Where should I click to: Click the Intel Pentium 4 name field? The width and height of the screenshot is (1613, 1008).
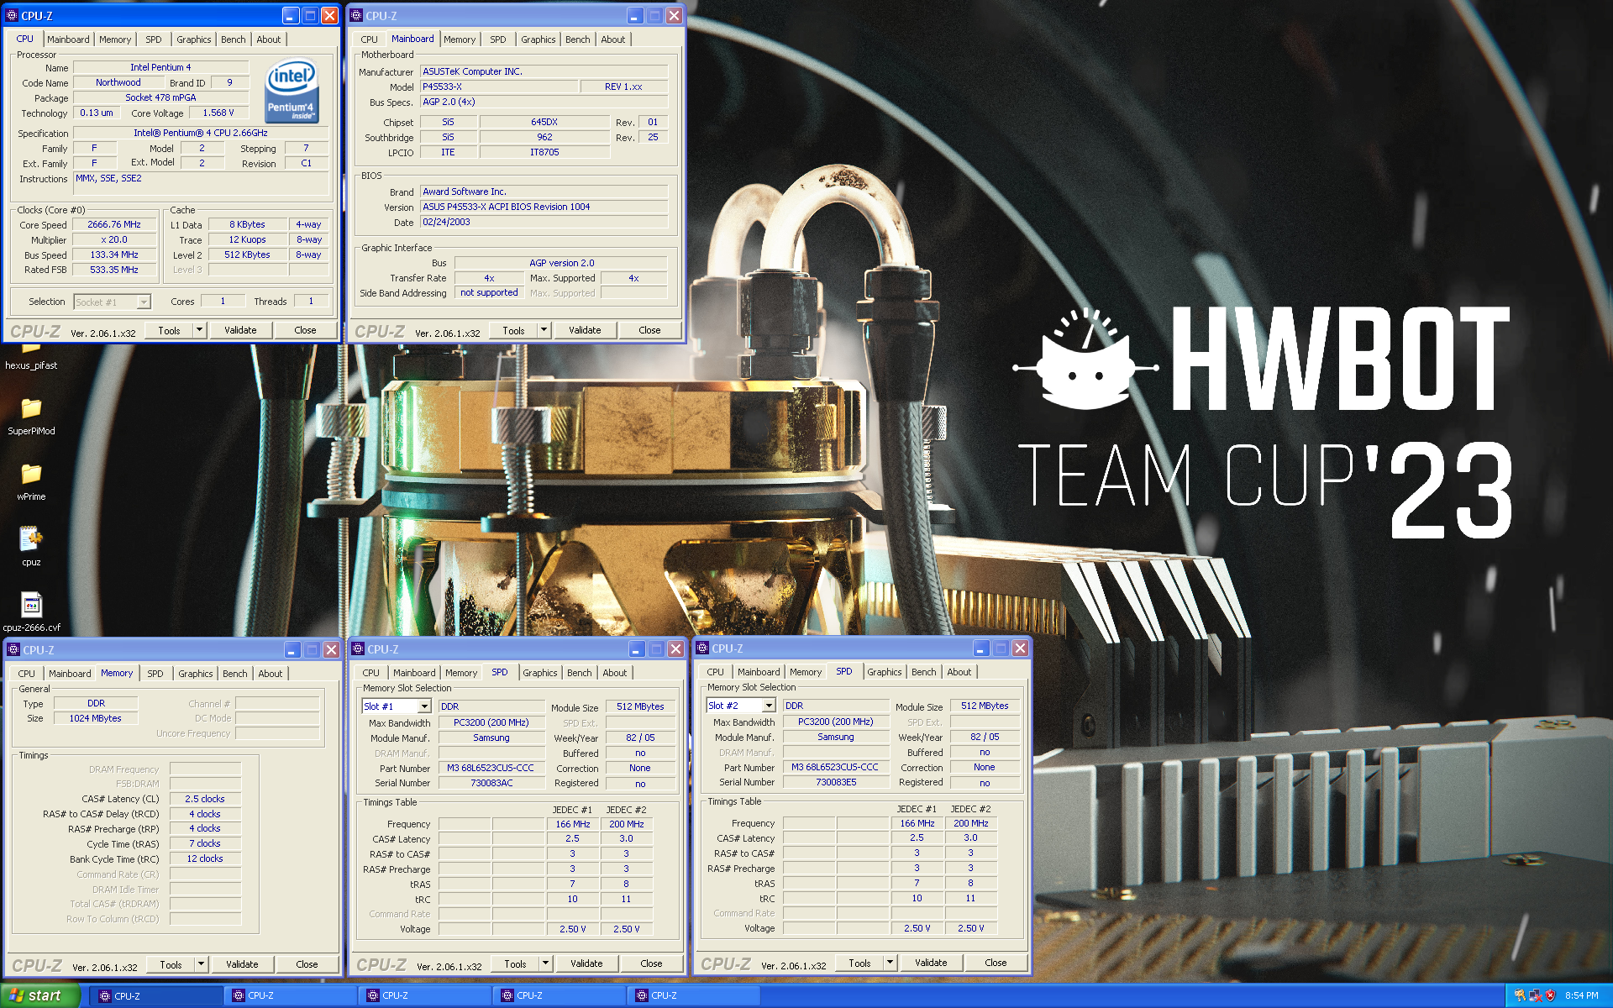point(160,67)
